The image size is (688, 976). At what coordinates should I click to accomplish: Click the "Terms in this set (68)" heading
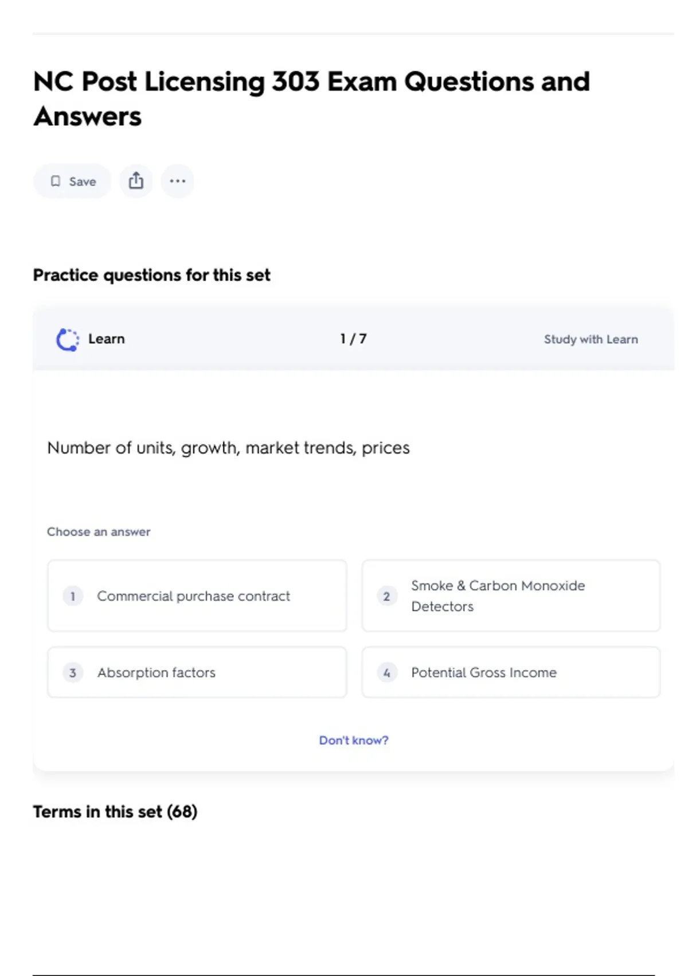pyautogui.click(x=115, y=811)
